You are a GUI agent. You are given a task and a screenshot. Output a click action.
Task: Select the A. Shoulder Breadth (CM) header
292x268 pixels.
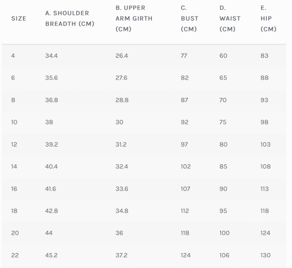tap(70, 18)
